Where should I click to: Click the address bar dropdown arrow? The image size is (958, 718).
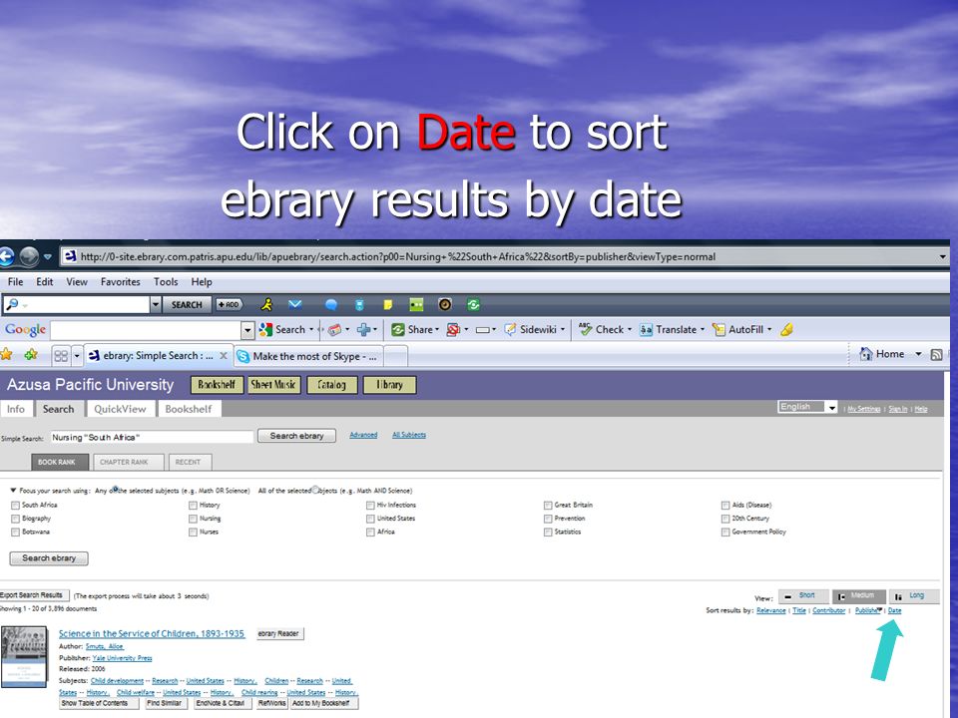[x=943, y=257]
